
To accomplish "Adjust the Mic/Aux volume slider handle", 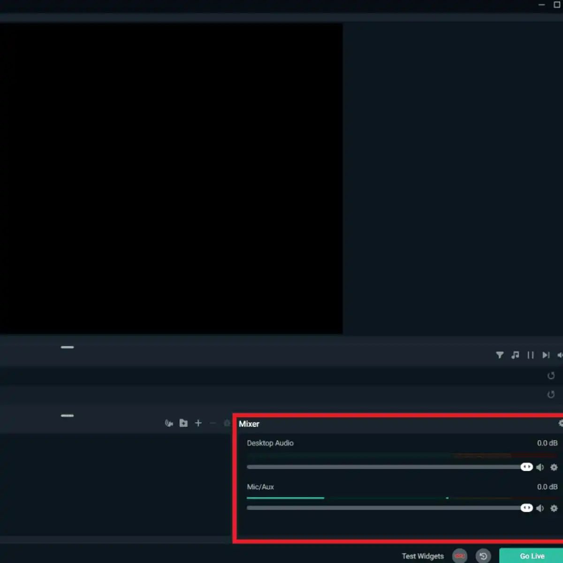I will click(527, 508).
